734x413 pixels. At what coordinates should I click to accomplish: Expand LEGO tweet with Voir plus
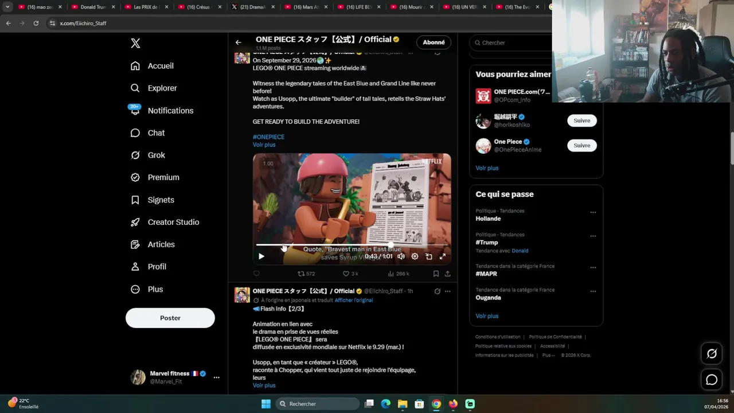[264, 145]
